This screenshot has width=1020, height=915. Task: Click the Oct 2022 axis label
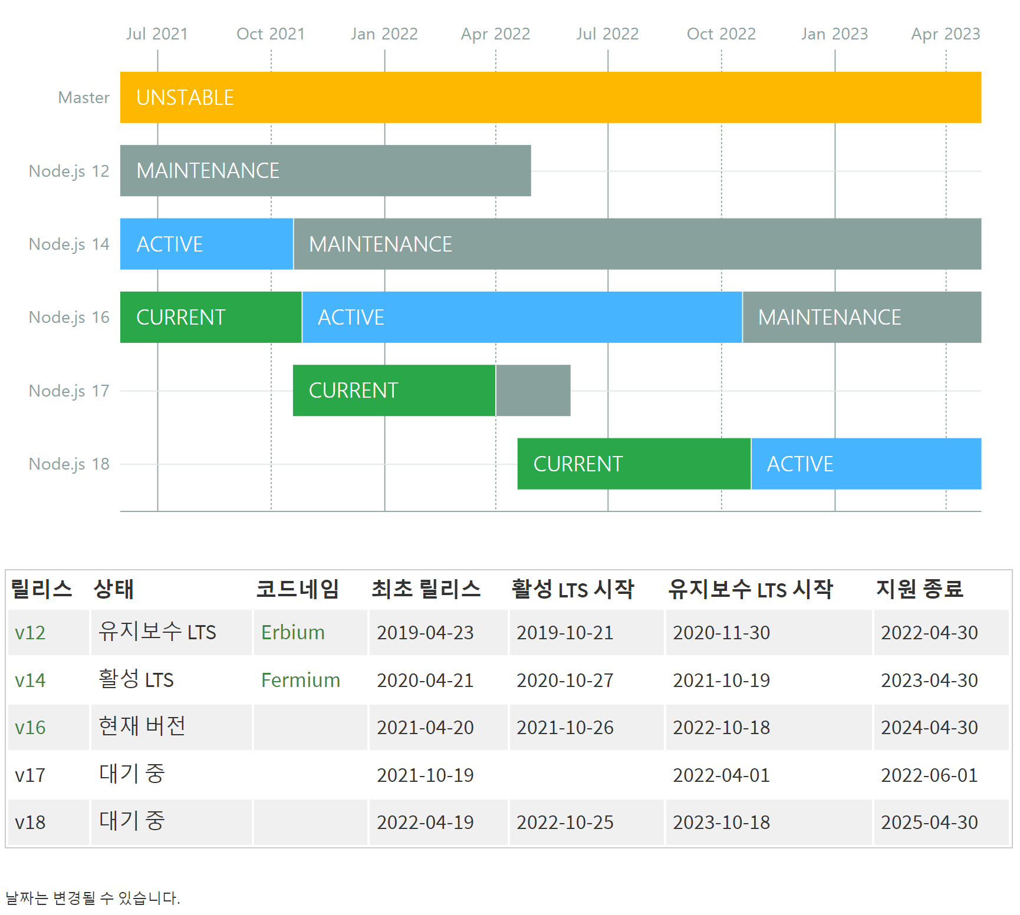721,34
